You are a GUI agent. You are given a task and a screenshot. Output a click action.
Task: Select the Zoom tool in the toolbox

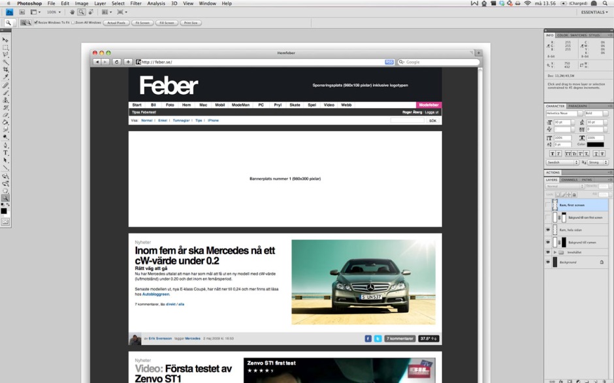click(5, 198)
